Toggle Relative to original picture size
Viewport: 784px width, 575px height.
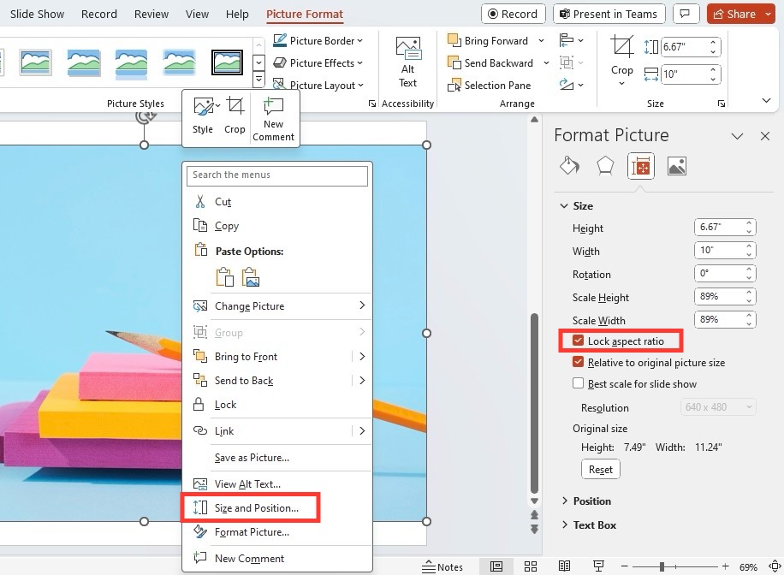click(x=578, y=361)
